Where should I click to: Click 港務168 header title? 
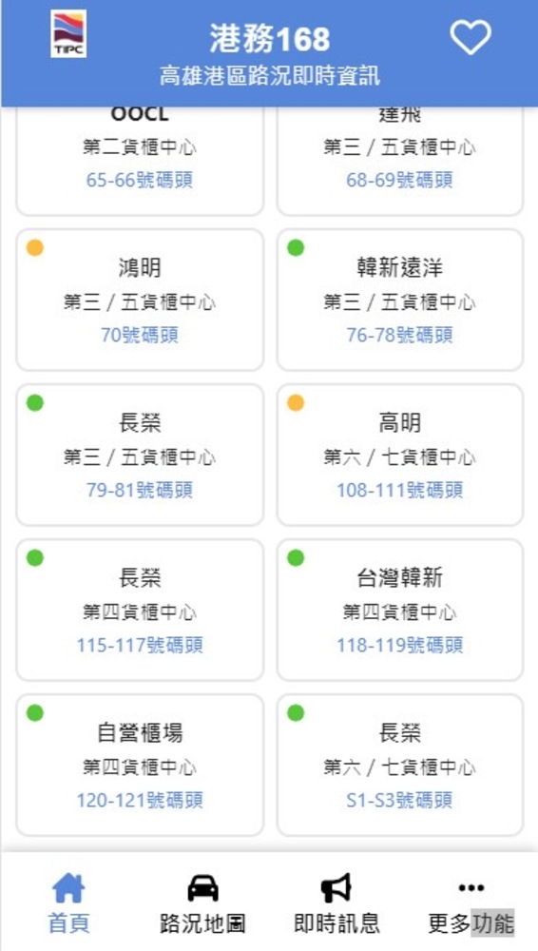tap(270, 39)
